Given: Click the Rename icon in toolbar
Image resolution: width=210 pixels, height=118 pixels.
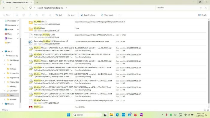Looking at the screenshot, I should click(x=37, y=15).
